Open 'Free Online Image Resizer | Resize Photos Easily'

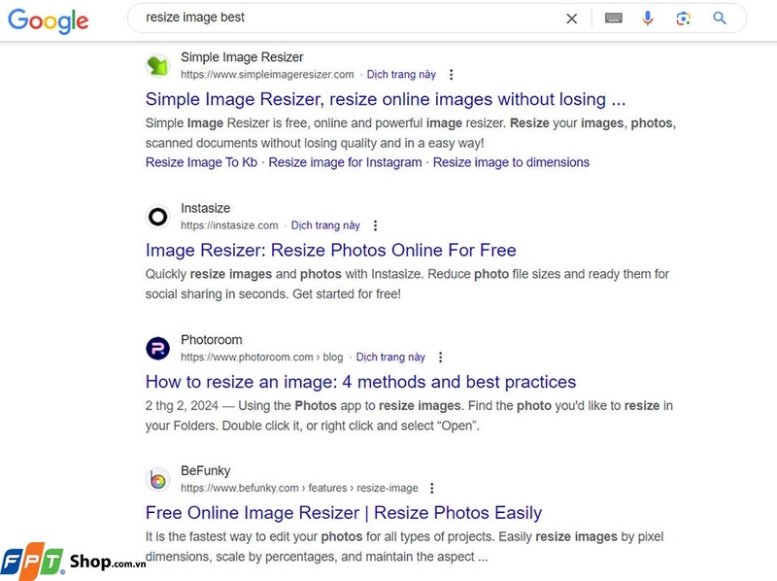[x=344, y=513]
